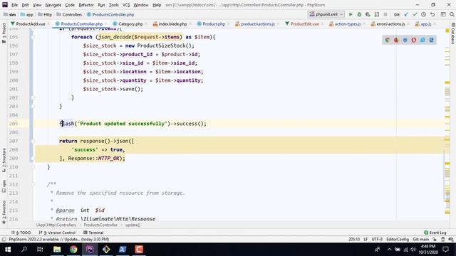Click the EditorConfig status bar entry

coord(398,240)
